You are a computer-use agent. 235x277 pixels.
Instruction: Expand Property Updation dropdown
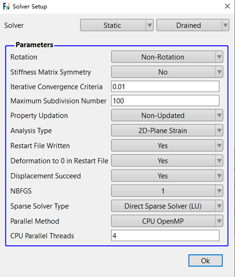[167, 115]
